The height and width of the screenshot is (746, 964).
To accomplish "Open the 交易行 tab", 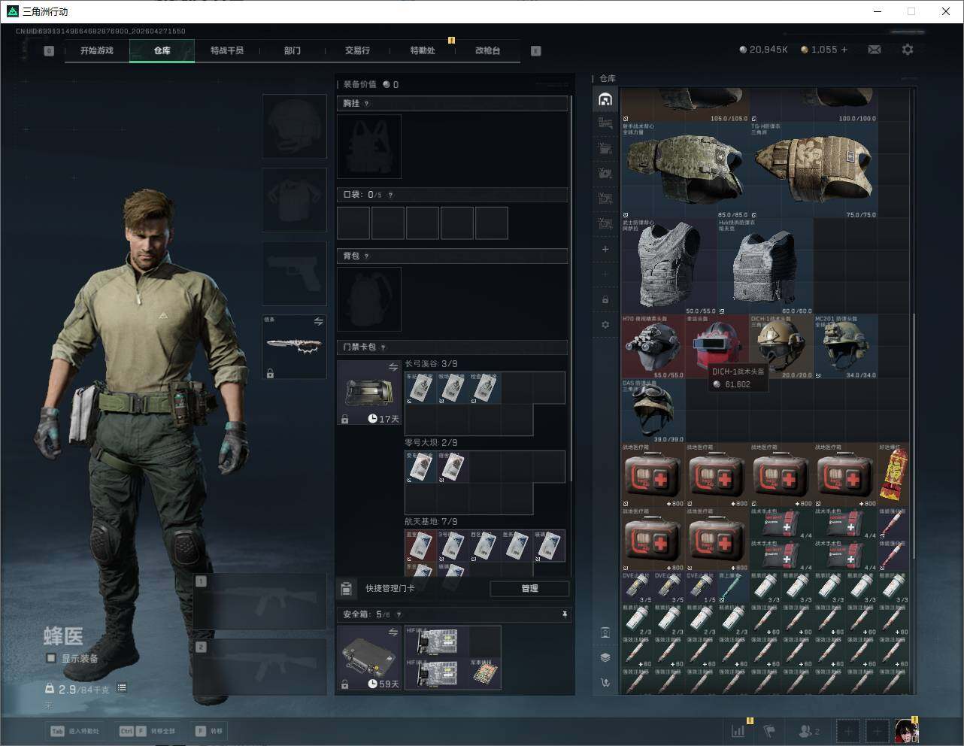I will click(357, 50).
